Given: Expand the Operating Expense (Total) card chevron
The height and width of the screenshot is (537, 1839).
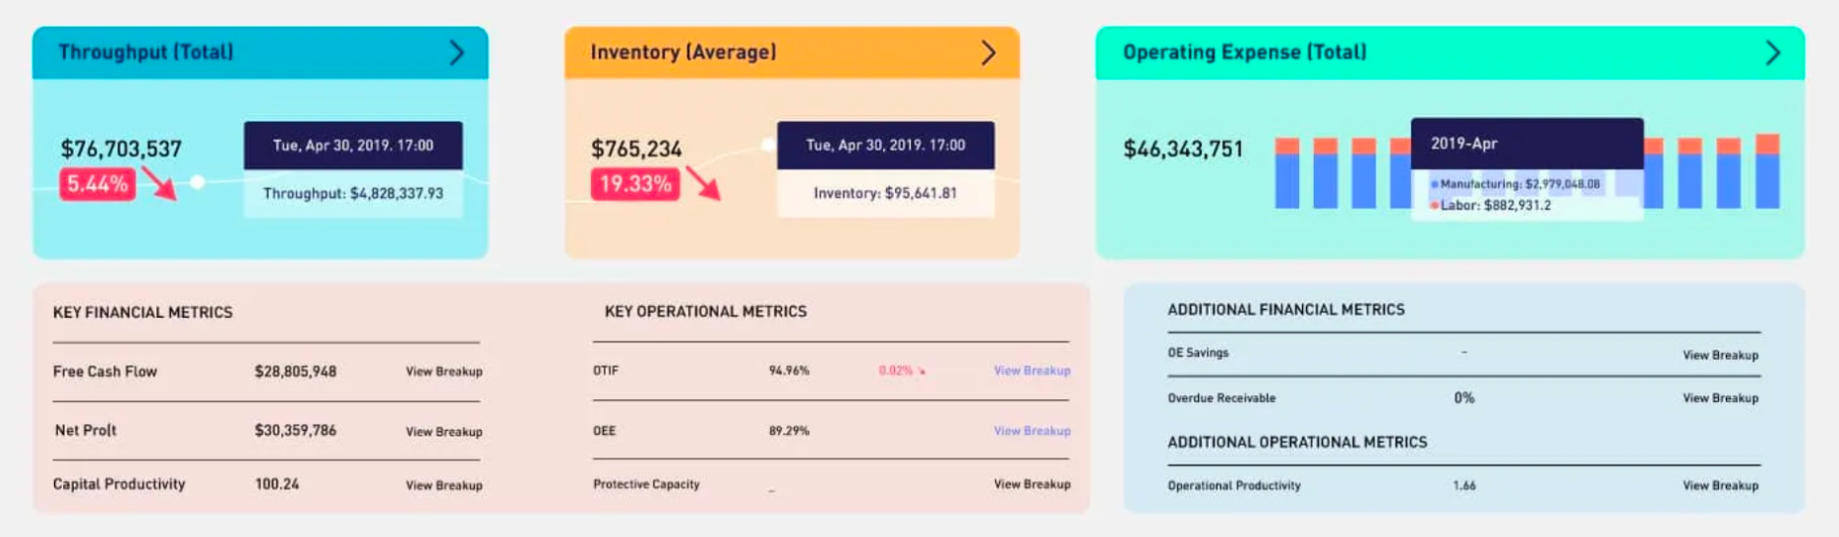Looking at the screenshot, I should click(x=1772, y=53).
